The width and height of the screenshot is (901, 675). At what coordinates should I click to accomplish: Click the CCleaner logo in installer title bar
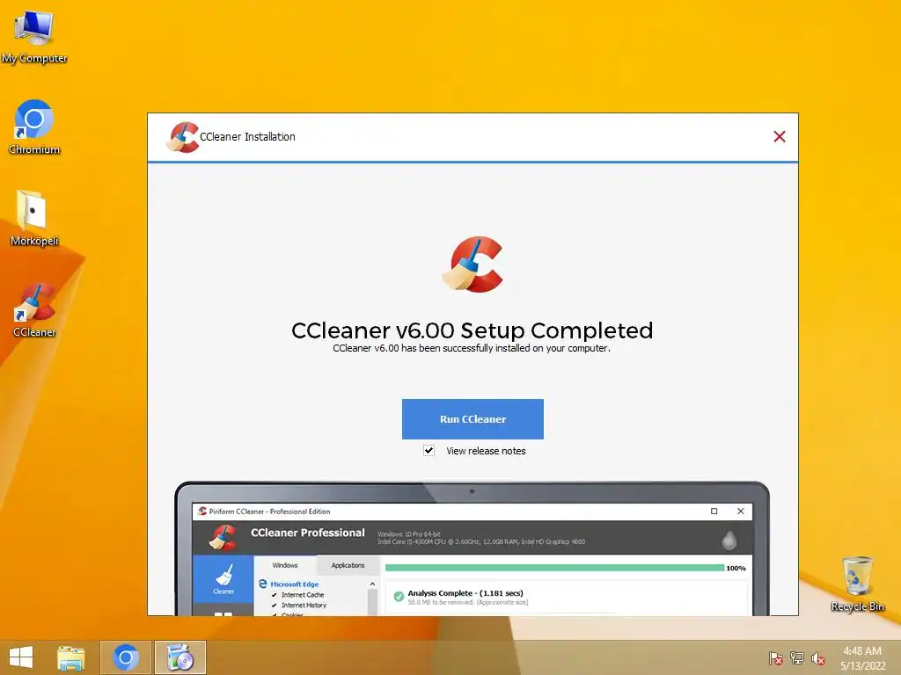pos(183,137)
